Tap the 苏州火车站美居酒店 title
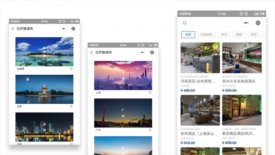 point(239,81)
